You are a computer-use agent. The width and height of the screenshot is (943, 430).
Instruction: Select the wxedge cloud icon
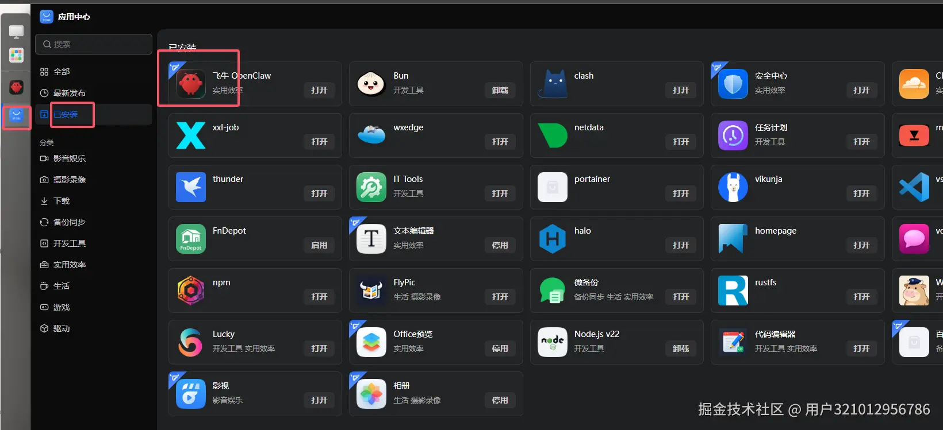pyautogui.click(x=371, y=135)
